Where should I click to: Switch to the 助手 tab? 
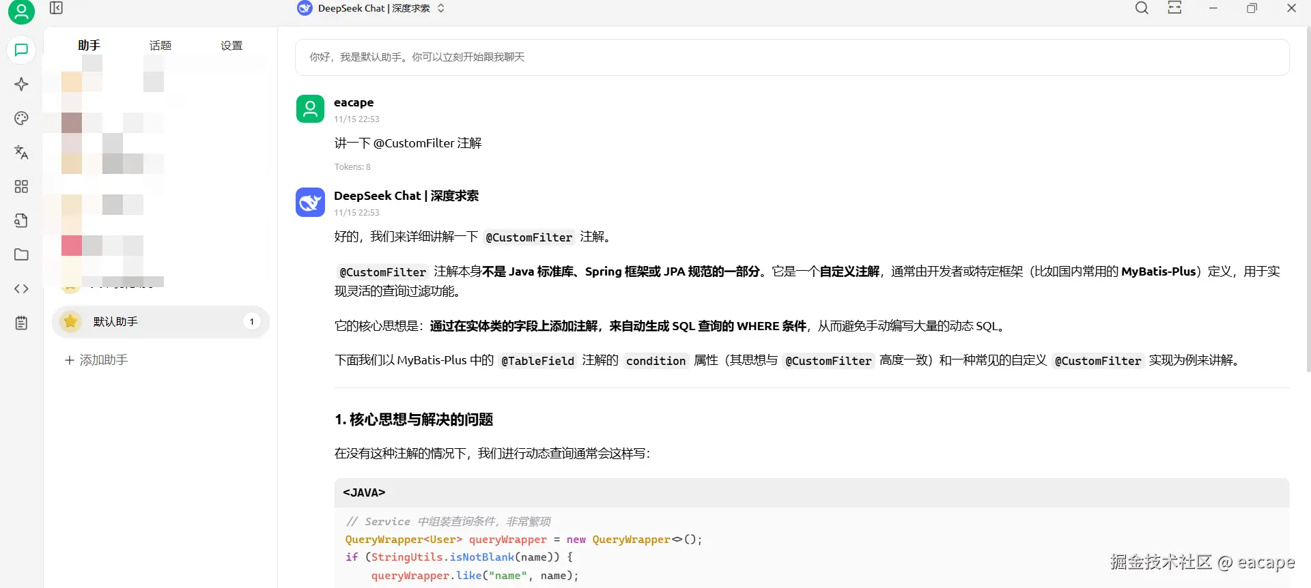pos(89,45)
